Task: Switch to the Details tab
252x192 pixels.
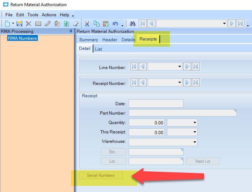Action: [128, 40]
